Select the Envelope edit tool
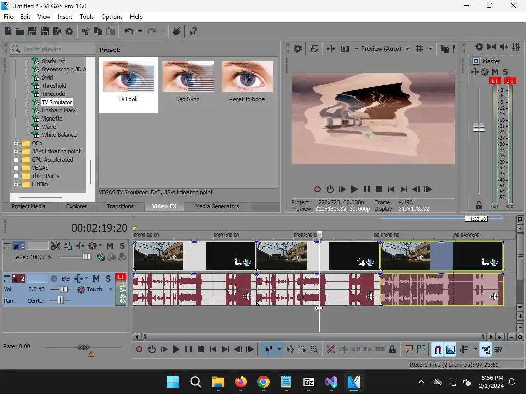The height and width of the screenshot is (394, 526). tap(290, 350)
